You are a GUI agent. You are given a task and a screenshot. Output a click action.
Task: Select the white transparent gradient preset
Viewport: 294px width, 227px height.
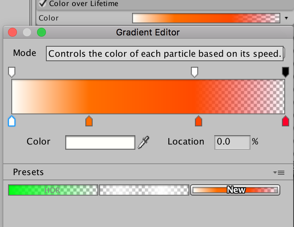point(144,190)
